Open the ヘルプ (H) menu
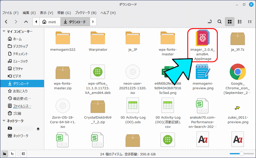Image resolution: width=256 pixels, height=158 pixels. [108, 13]
